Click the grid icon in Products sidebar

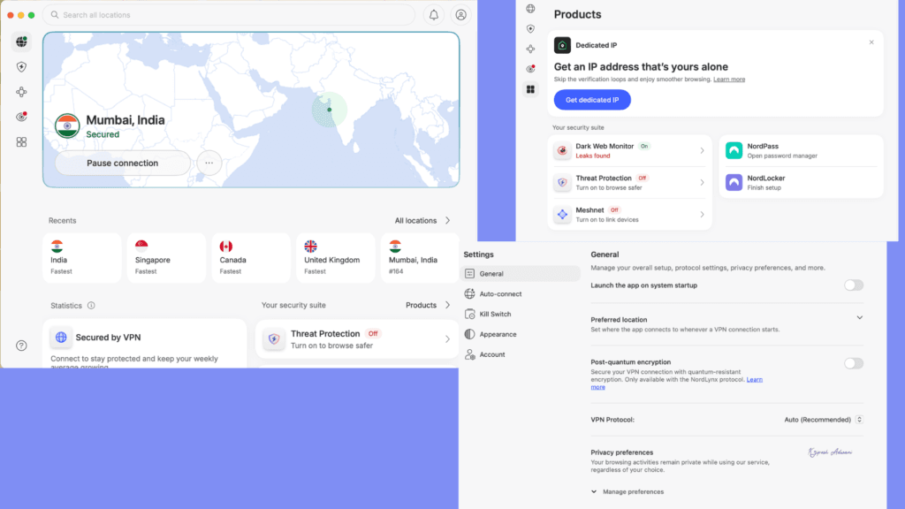(x=530, y=89)
